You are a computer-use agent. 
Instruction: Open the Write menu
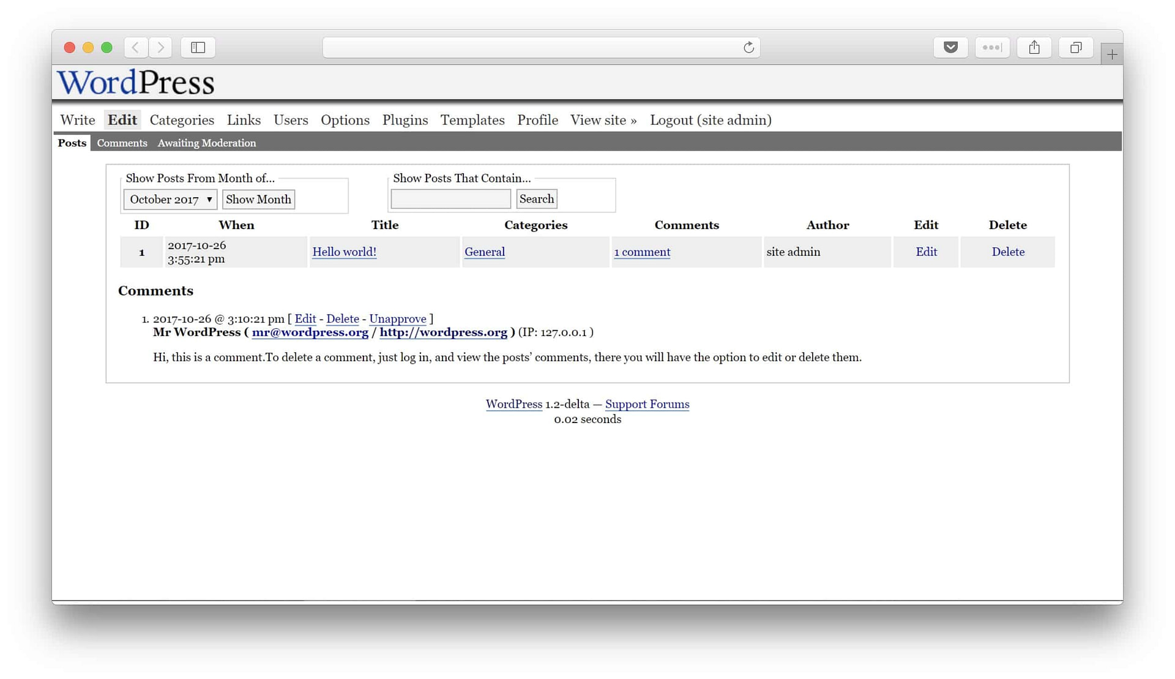click(x=78, y=120)
